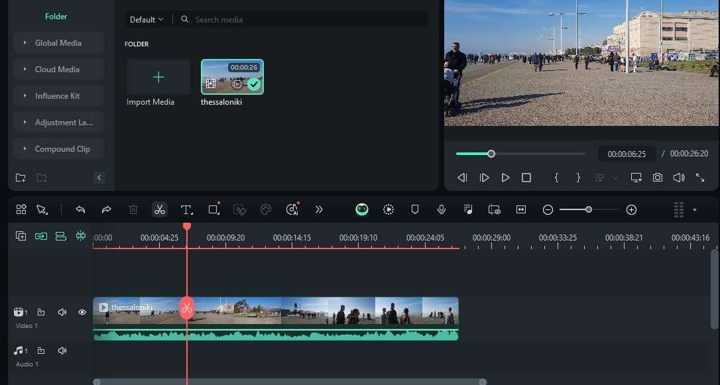
Task: Click the preview progress slider handle
Action: tap(491, 154)
